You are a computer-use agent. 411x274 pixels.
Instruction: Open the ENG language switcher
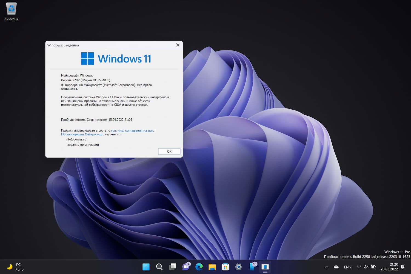347,267
